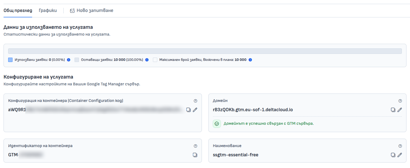This screenshot has width=410, height=168.
Task: Click the Използвани заявки legend swatch
Action: tap(10, 60)
